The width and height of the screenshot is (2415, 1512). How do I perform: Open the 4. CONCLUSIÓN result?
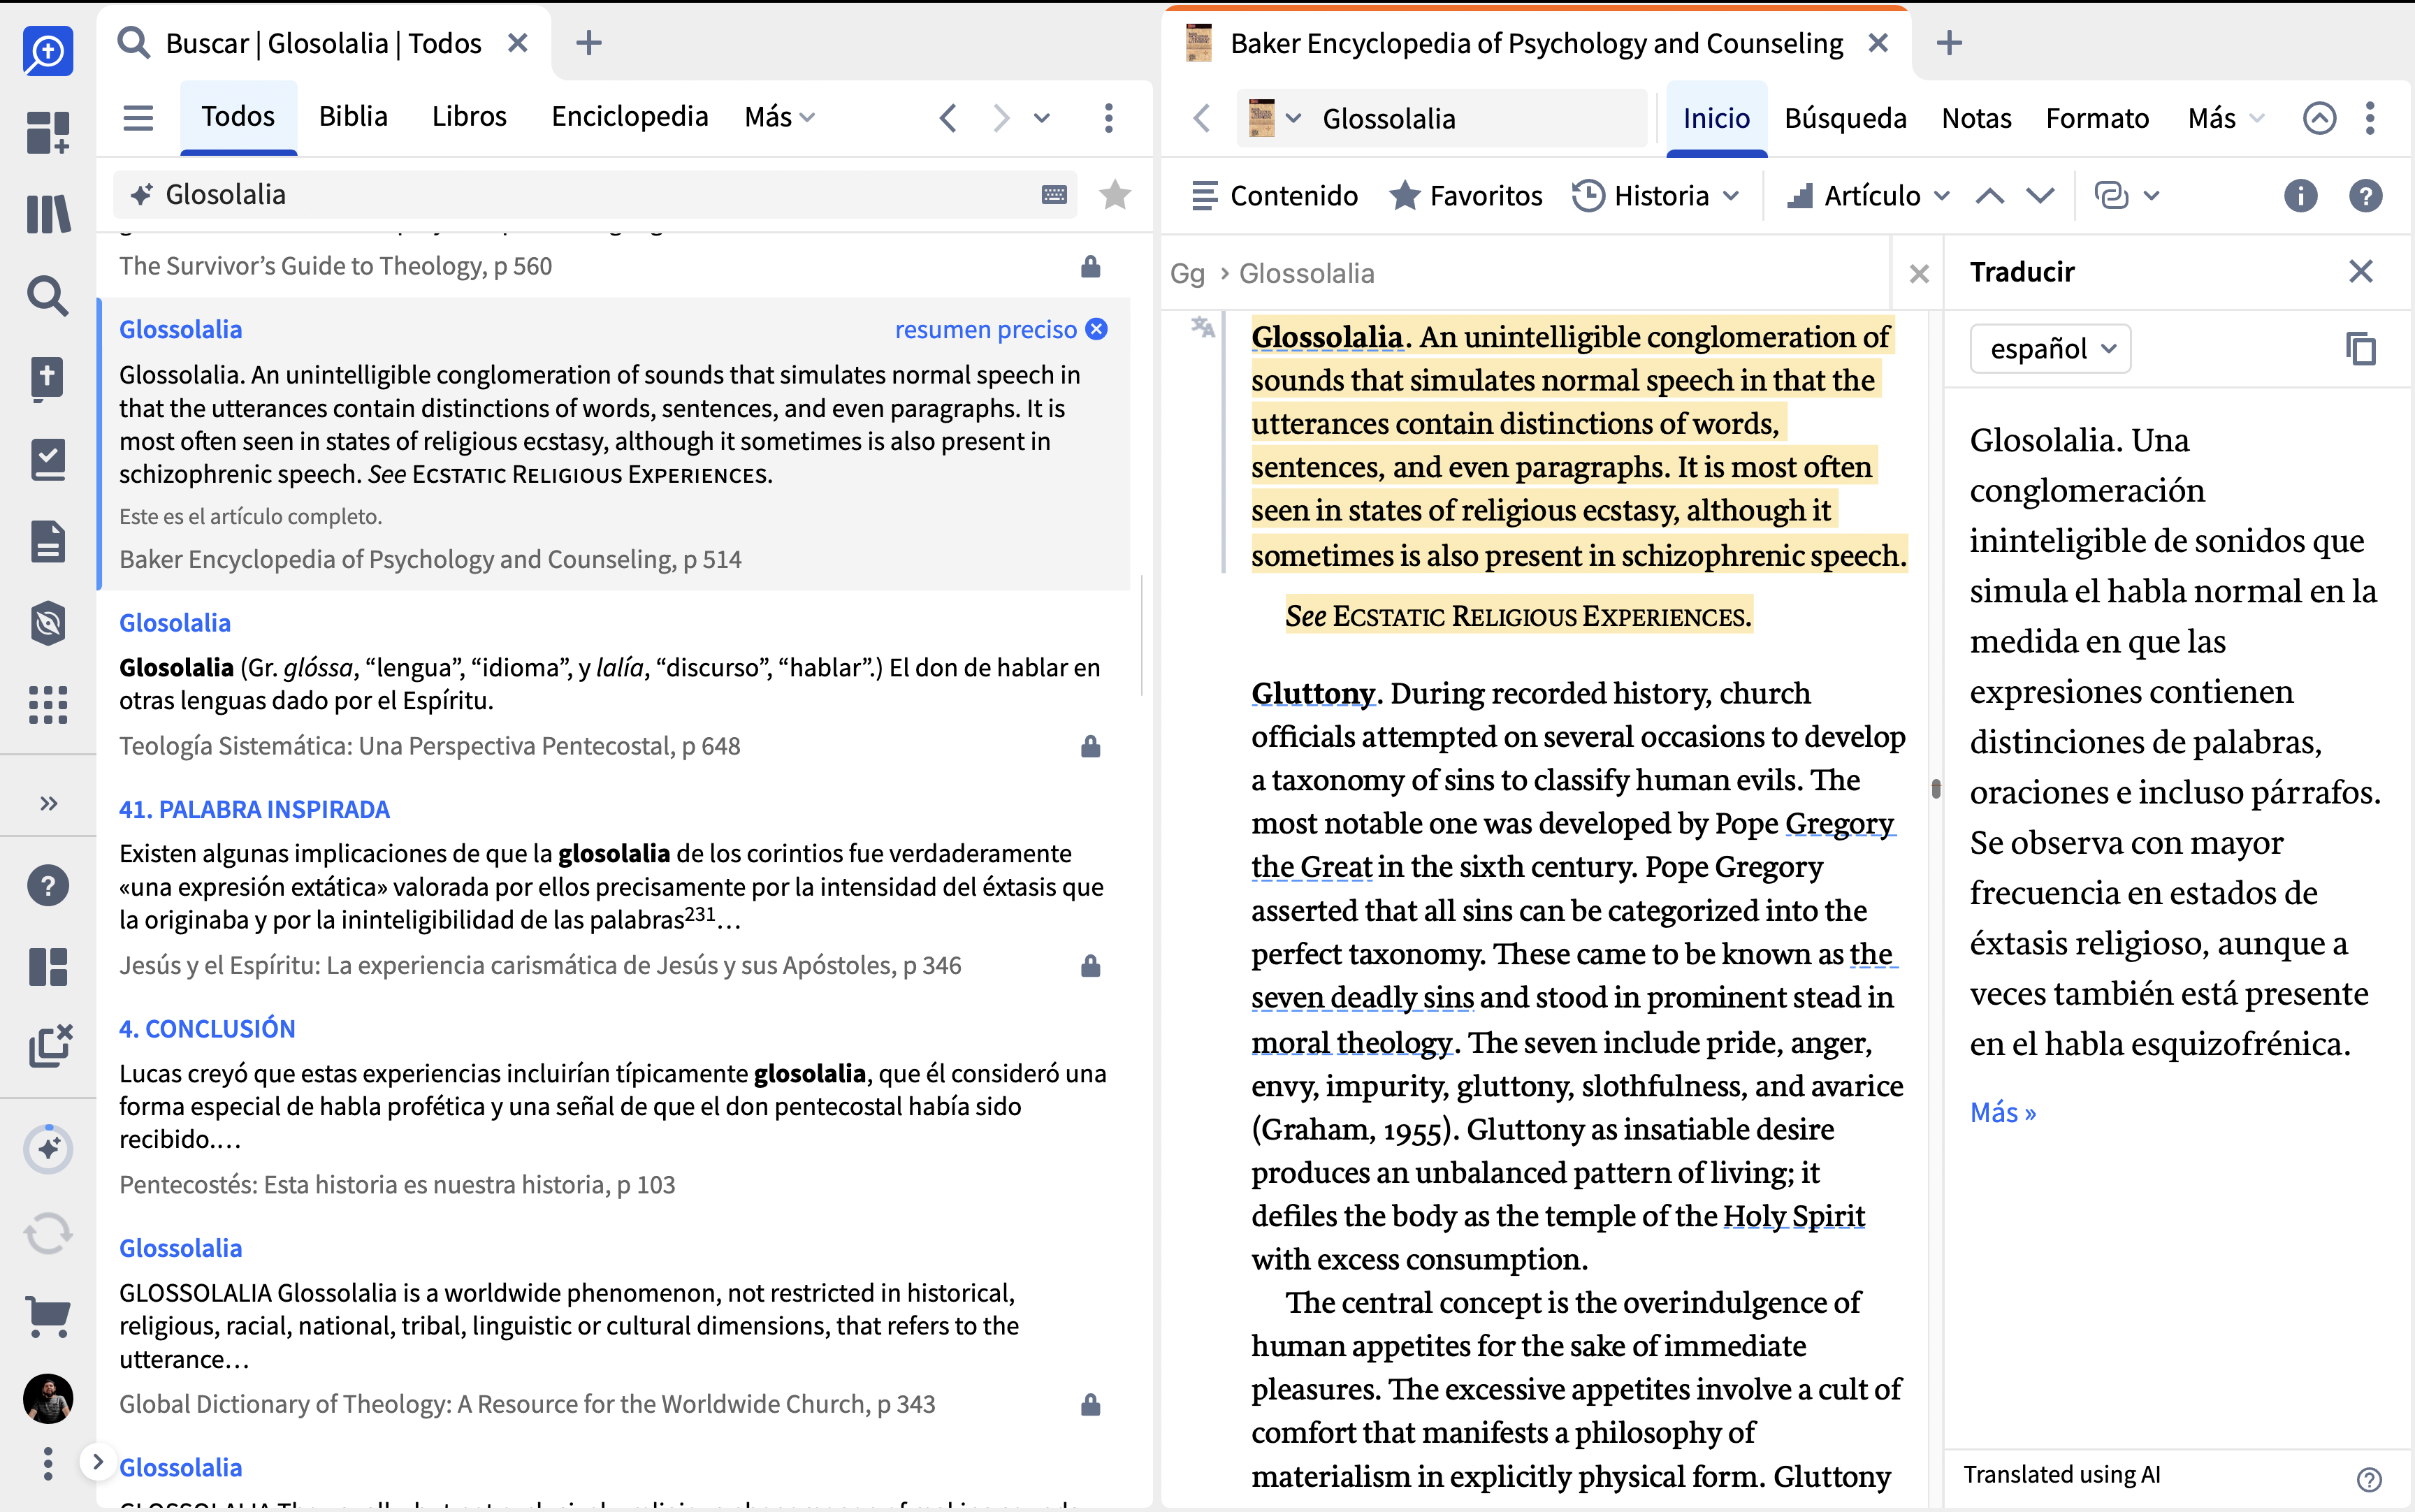(x=207, y=1028)
